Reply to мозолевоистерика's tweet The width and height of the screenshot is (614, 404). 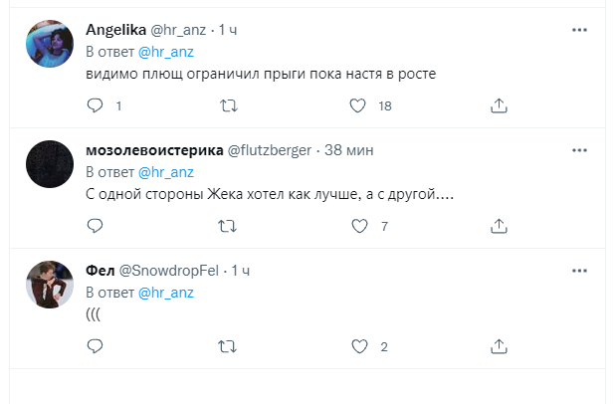(95, 227)
